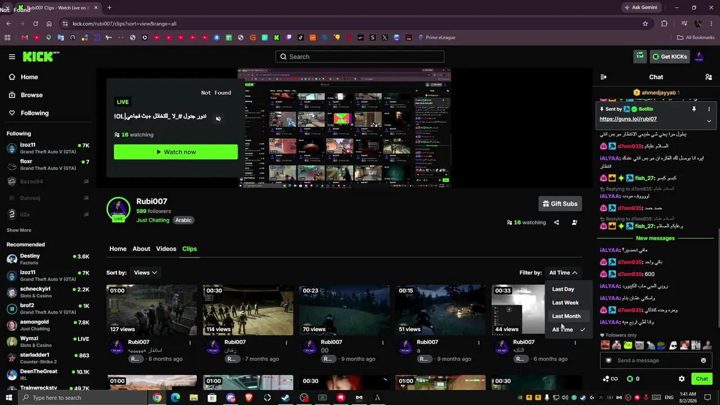The width and height of the screenshot is (720, 405).
Task: Go to the KICK logo homepage
Action: [x=40, y=56]
